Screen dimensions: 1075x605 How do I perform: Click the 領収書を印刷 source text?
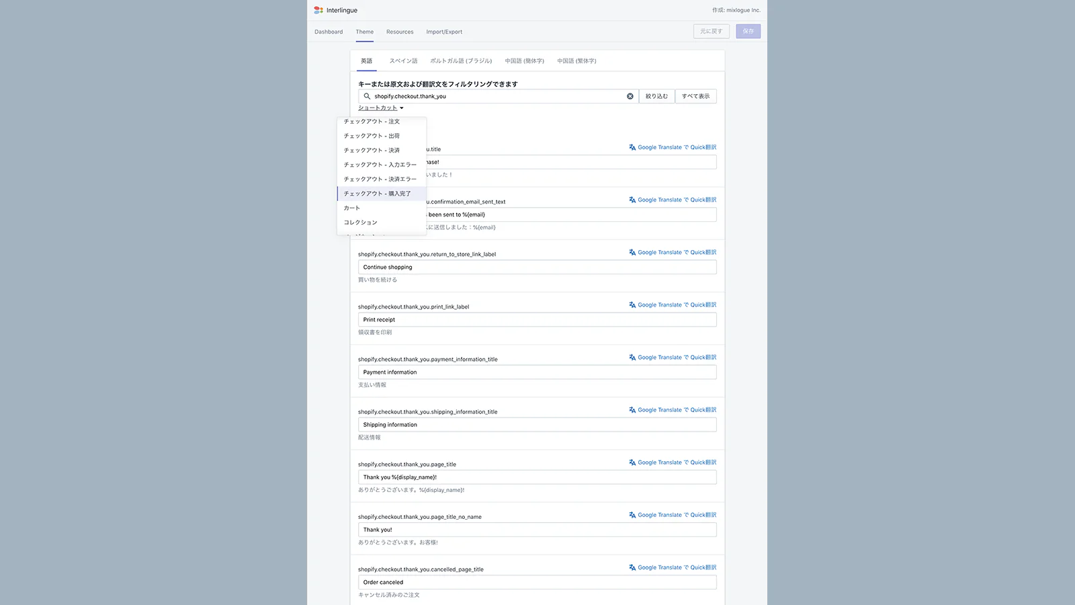coord(375,332)
